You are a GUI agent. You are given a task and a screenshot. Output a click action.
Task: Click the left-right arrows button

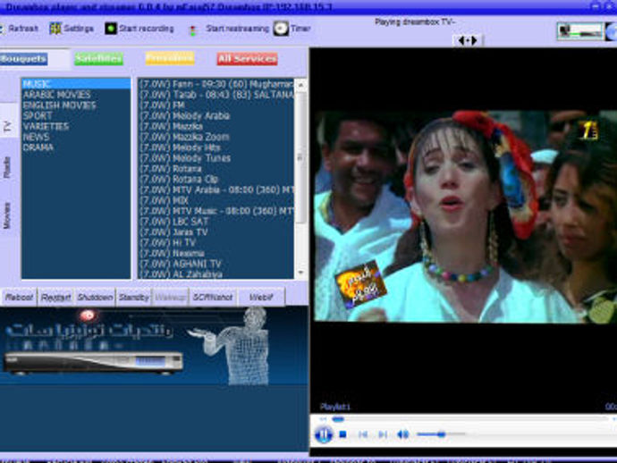(468, 40)
